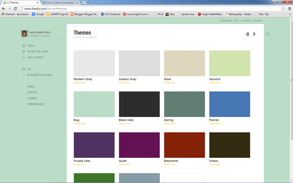293x183 pixels.
Task: Show more bookmarks with the overflow chevron
Action: tap(290, 14)
